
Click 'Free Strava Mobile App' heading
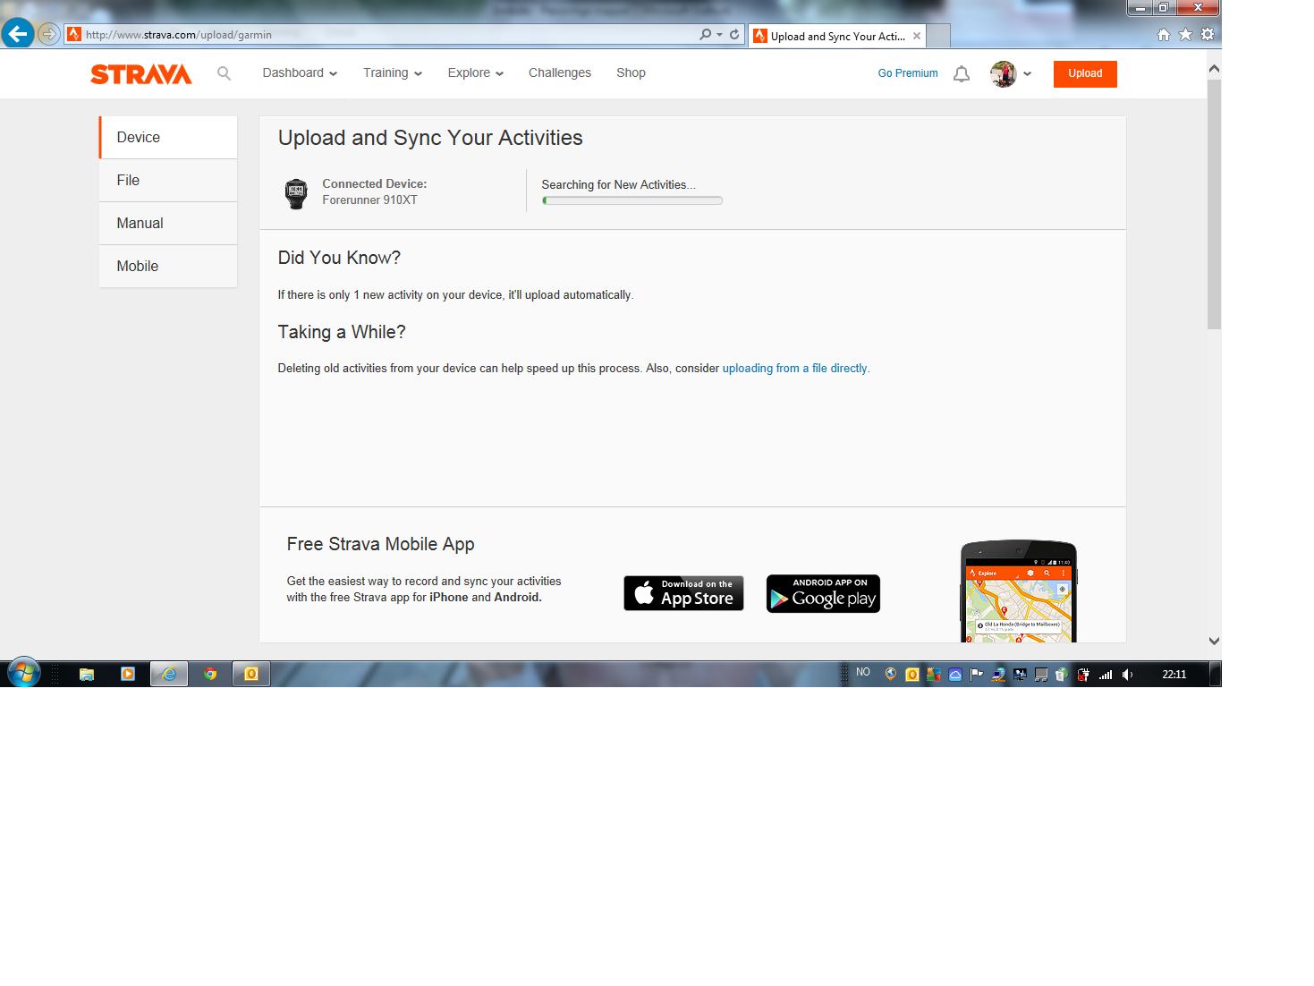click(x=380, y=544)
